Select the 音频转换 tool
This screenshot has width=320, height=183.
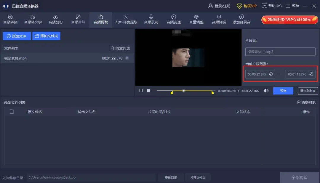click(x=10, y=20)
